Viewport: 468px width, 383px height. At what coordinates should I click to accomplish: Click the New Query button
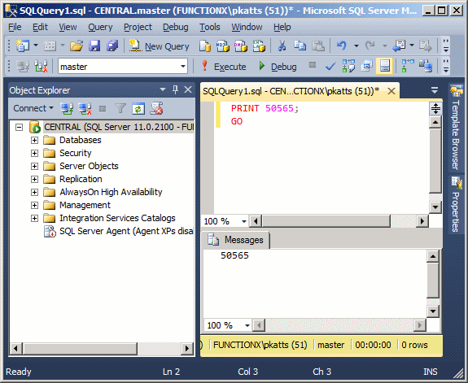(x=159, y=46)
